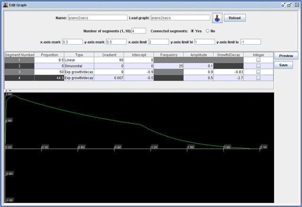Viewport: 302px width, 207px height.
Task: Click the window maximize button
Action: point(289,5)
